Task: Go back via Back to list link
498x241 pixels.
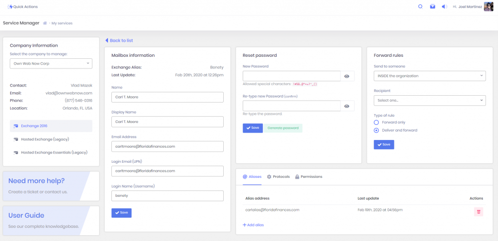Action: [119, 40]
